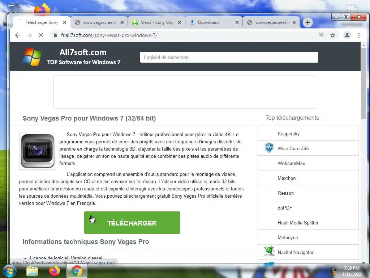Go back to the previous page
The image size is (370, 278).
point(18,35)
